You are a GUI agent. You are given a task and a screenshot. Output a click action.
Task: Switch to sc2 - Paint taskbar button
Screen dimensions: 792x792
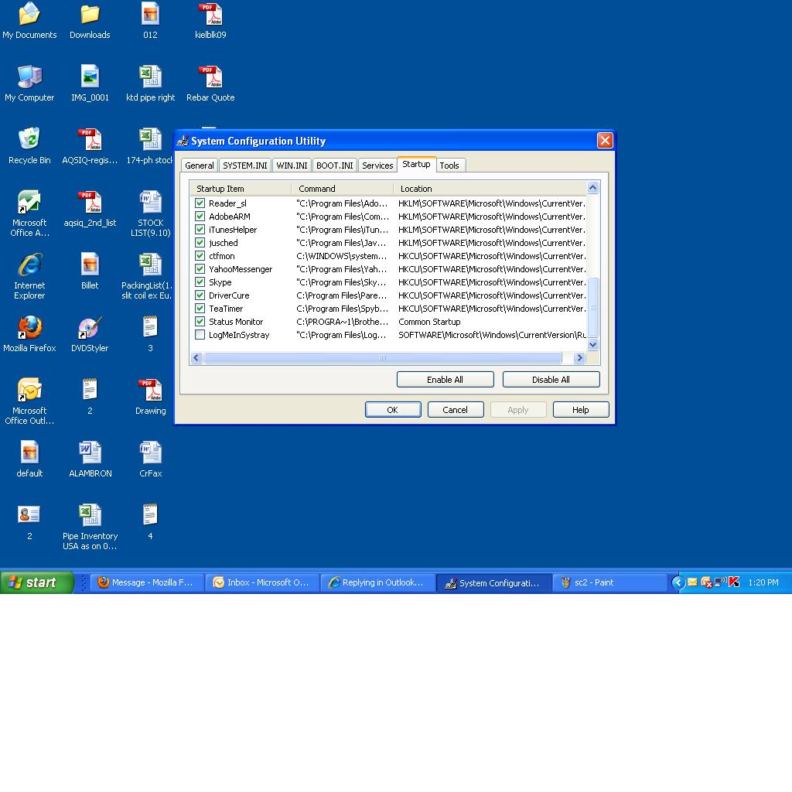609,582
